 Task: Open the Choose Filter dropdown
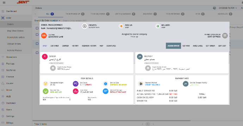228,8
